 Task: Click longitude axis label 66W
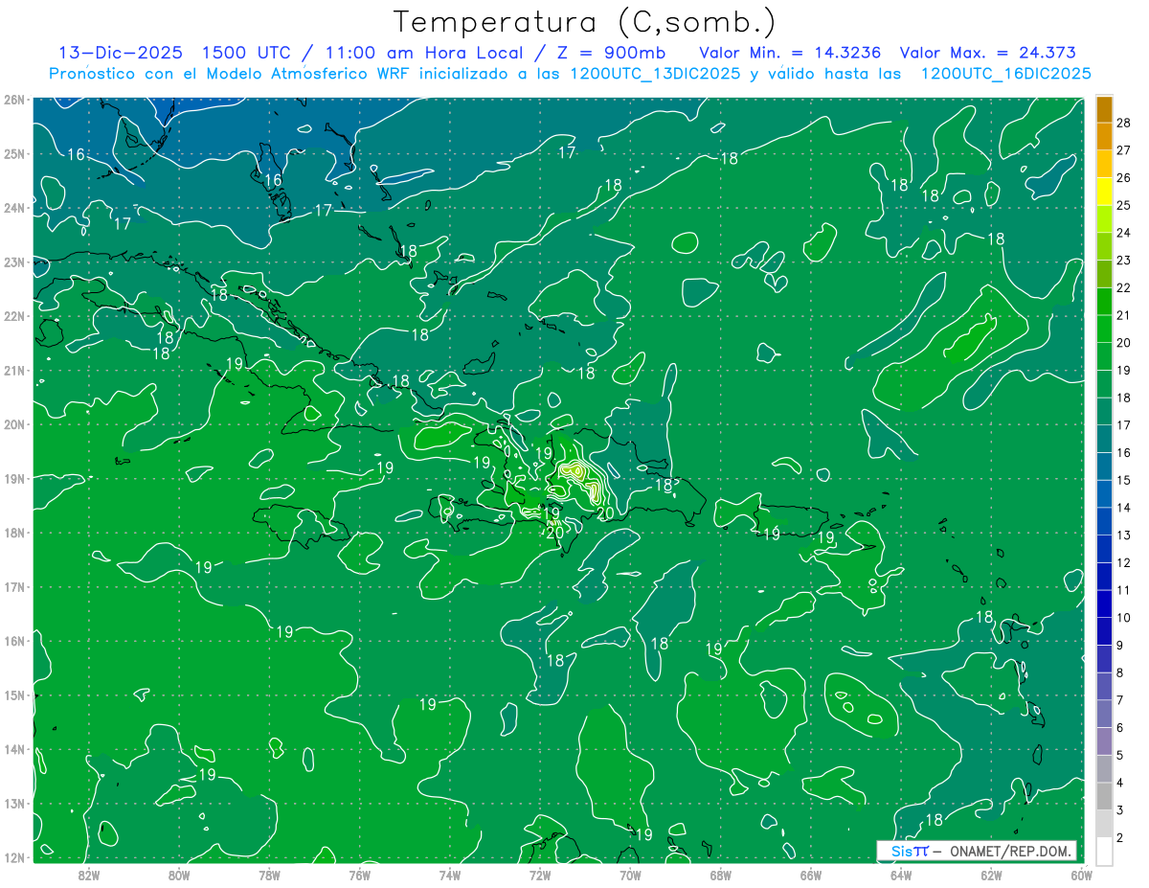point(811,874)
